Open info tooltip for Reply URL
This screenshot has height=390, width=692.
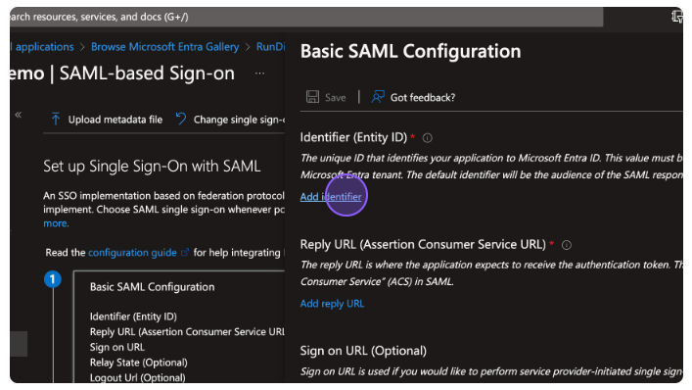(x=567, y=245)
